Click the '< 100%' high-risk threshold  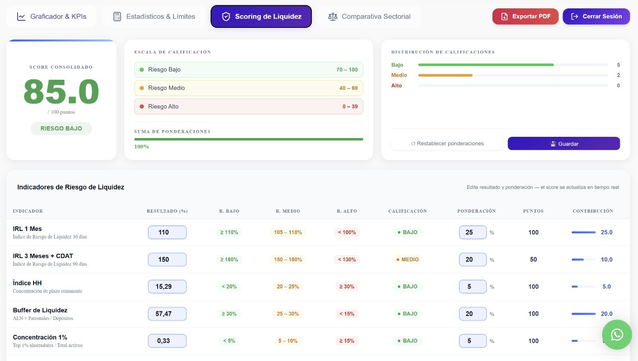point(347,232)
